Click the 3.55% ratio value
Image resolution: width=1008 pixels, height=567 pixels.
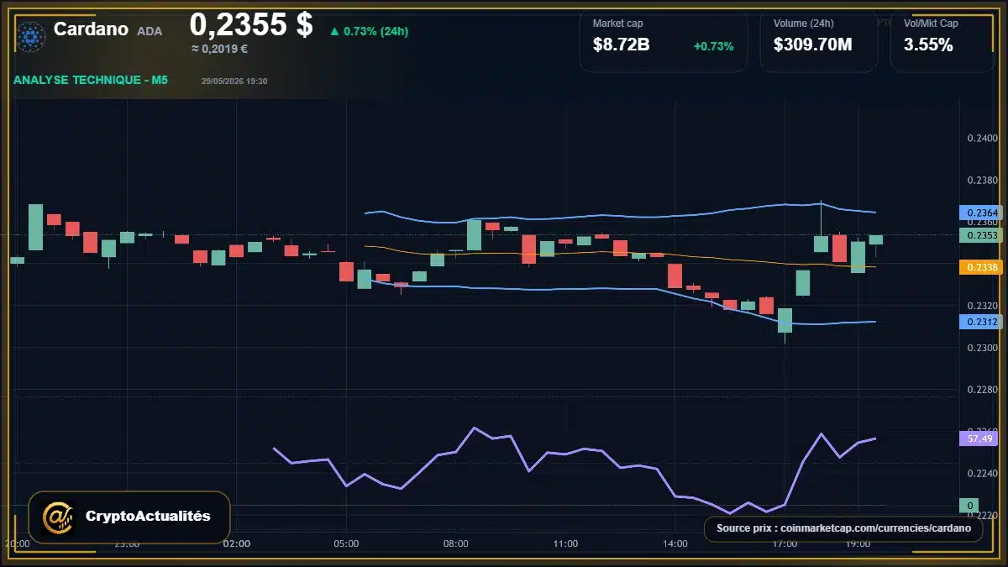(x=928, y=45)
